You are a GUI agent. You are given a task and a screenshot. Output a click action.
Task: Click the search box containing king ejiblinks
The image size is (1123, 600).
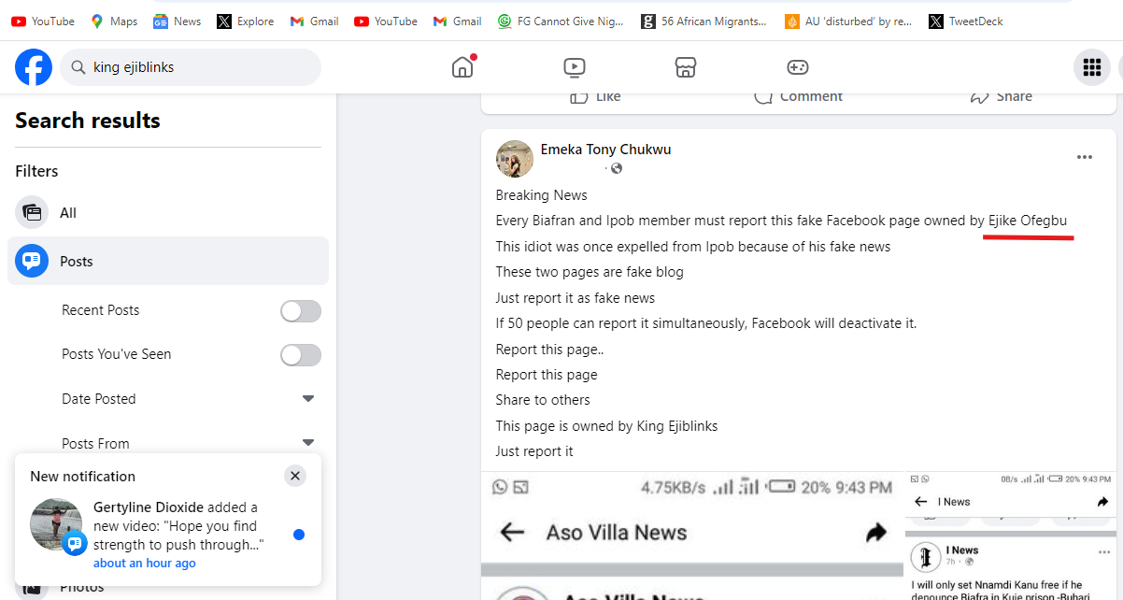pyautogui.click(x=191, y=67)
